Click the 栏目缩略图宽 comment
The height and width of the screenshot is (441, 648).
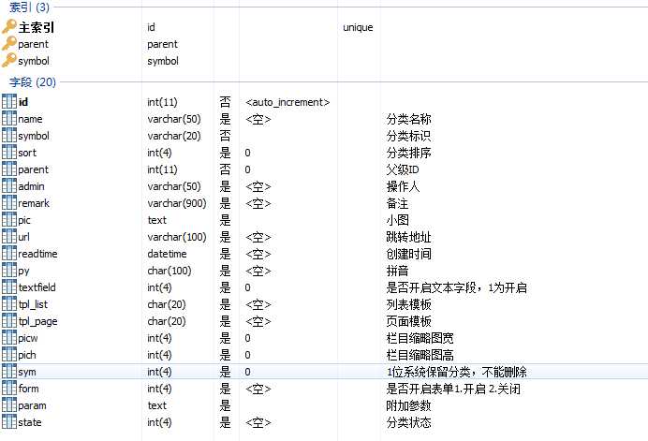pos(420,338)
